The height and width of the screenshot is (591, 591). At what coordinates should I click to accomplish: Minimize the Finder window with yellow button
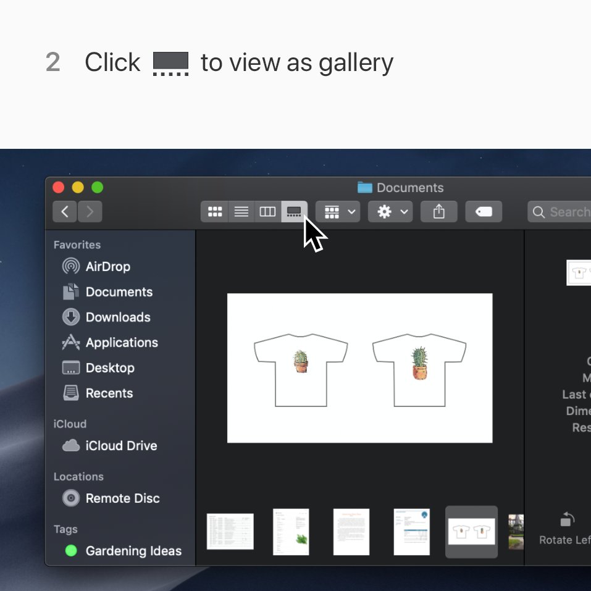(78, 187)
